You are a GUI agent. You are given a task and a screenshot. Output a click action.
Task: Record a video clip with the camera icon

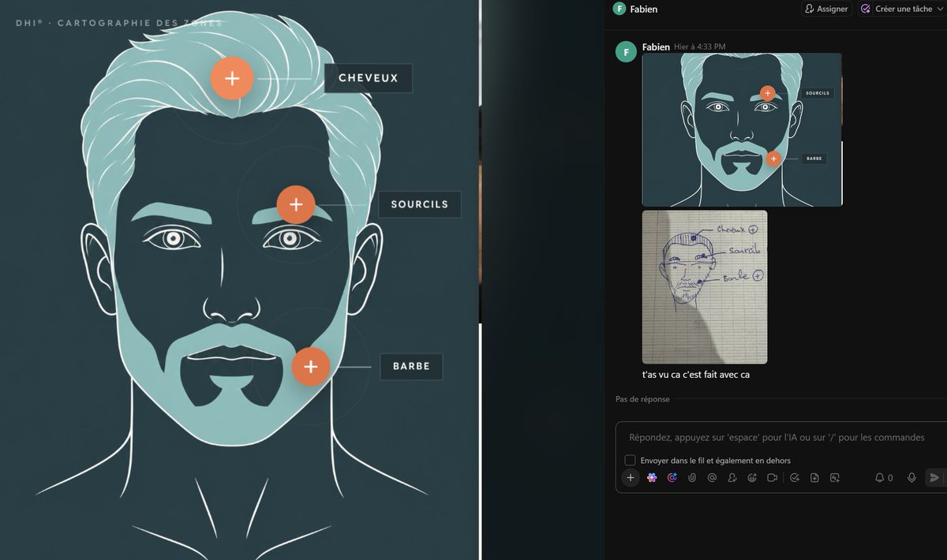coord(773,477)
